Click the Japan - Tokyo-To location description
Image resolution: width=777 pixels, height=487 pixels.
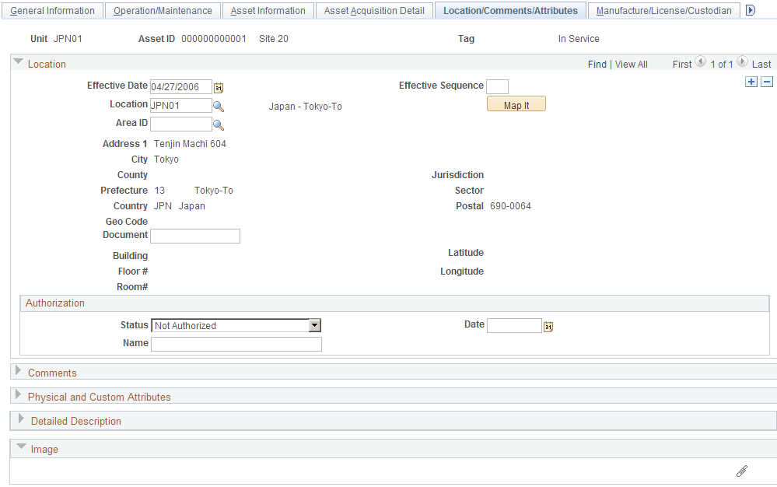305,107
